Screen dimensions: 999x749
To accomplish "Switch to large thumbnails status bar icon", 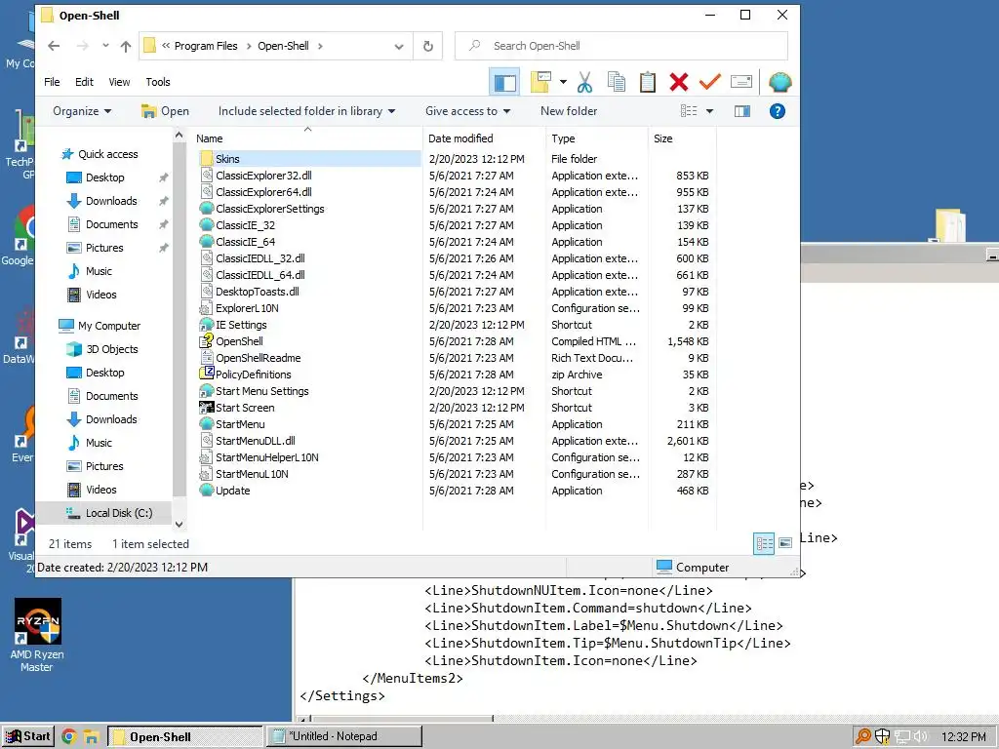I will tap(785, 543).
